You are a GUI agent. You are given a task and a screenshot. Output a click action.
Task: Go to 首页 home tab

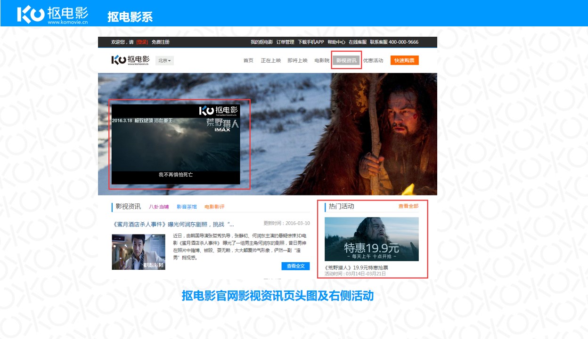point(248,60)
